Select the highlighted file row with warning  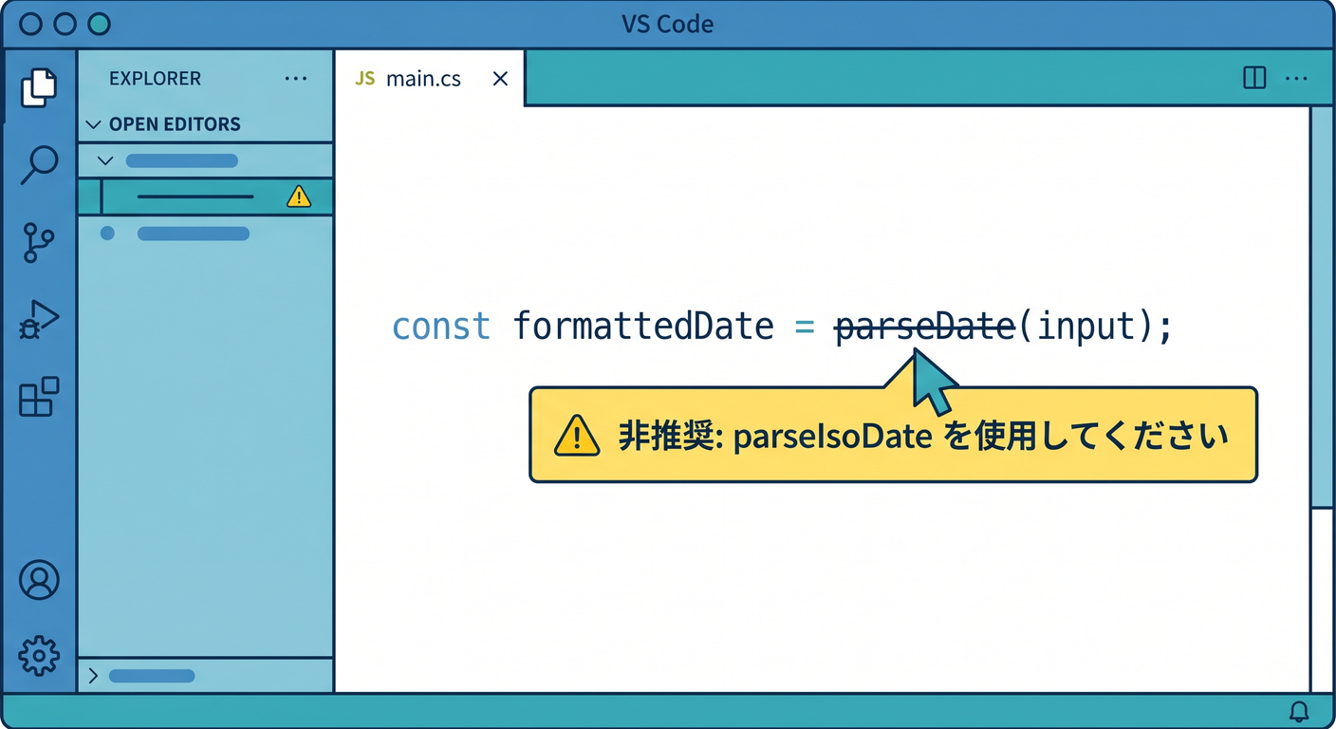205,196
